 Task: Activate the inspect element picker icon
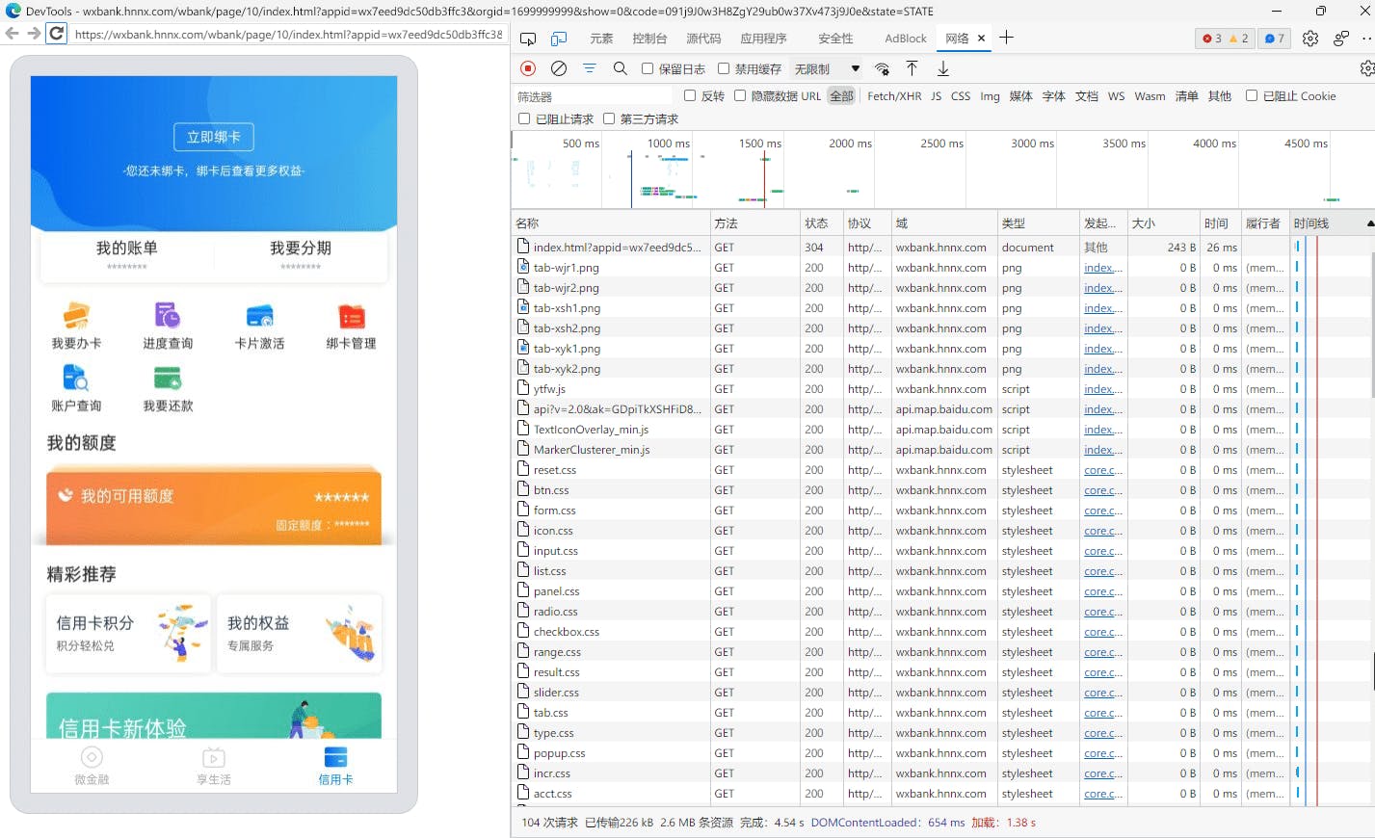point(528,39)
